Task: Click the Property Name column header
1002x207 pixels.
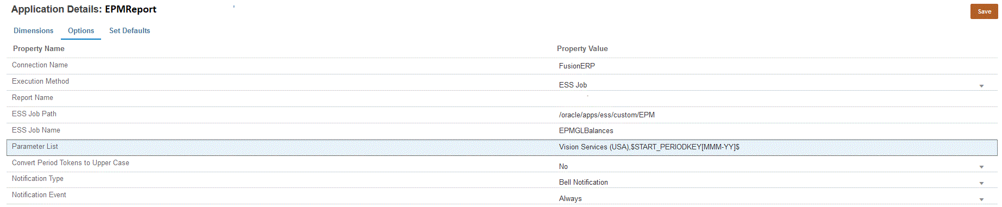Action: [39, 49]
